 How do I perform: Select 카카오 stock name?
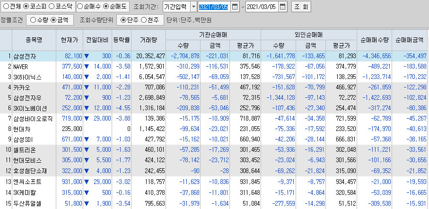point(22,87)
